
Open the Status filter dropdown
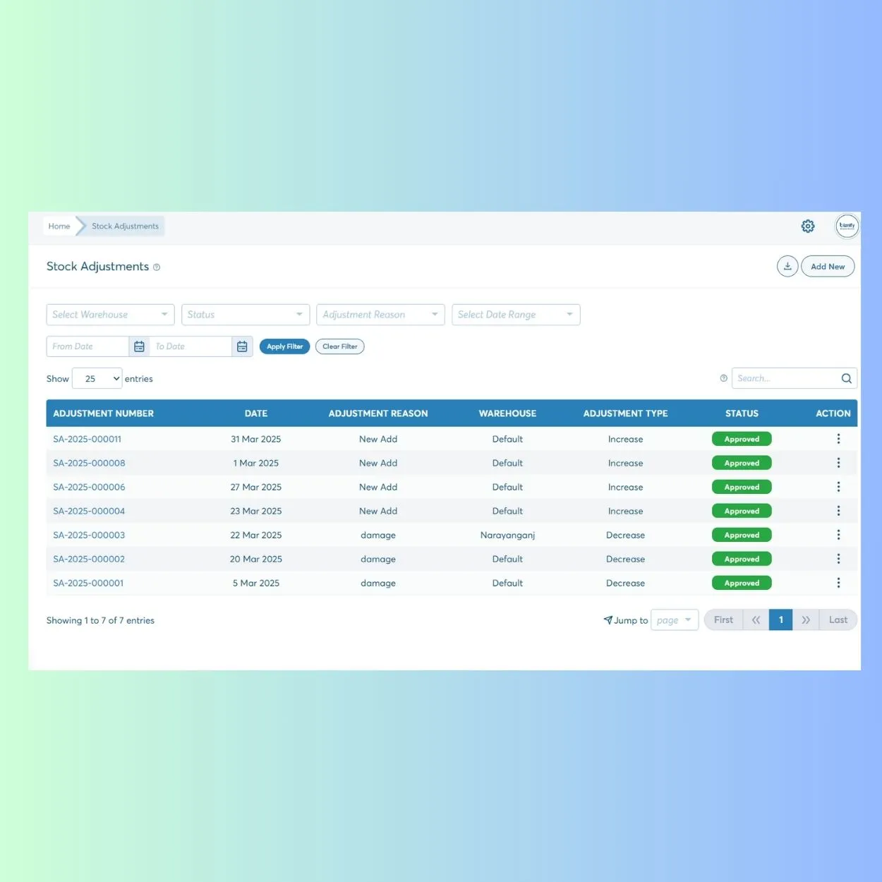(245, 315)
